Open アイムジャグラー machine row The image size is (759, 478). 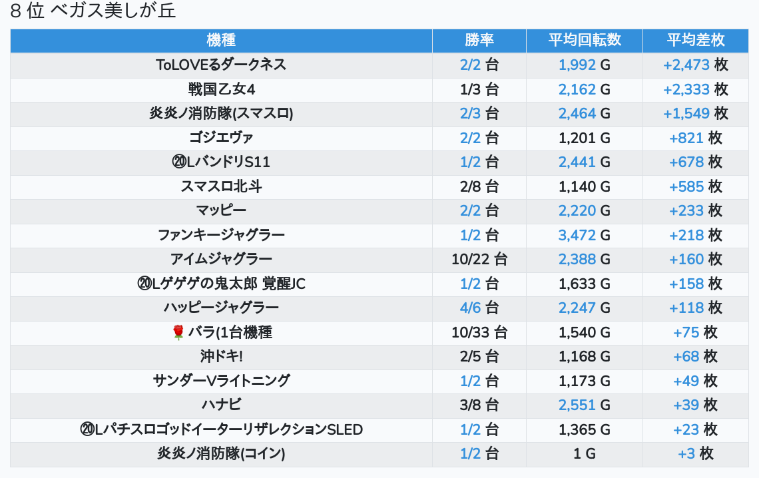pyautogui.click(x=221, y=259)
